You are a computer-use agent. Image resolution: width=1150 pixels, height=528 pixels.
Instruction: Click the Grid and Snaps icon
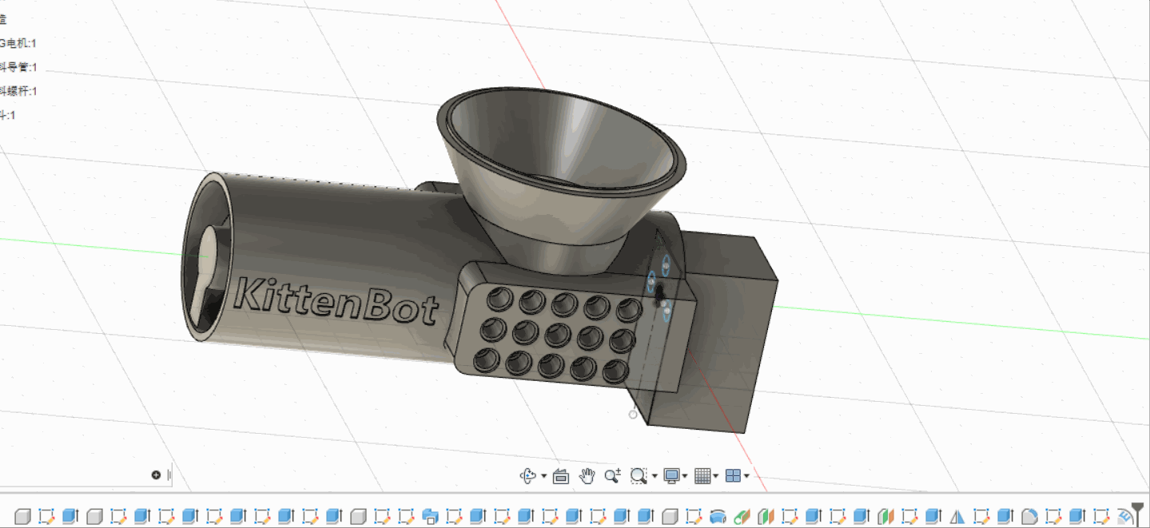click(702, 476)
